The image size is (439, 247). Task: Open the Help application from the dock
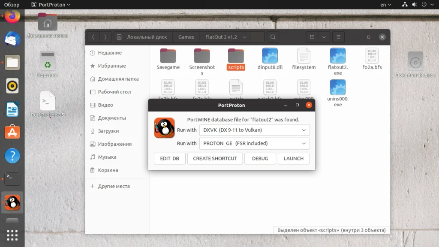12,156
